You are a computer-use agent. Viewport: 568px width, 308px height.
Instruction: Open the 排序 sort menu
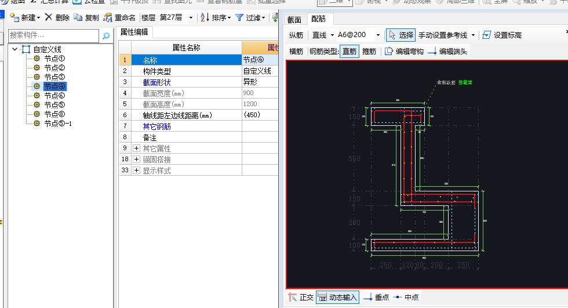[216, 17]
